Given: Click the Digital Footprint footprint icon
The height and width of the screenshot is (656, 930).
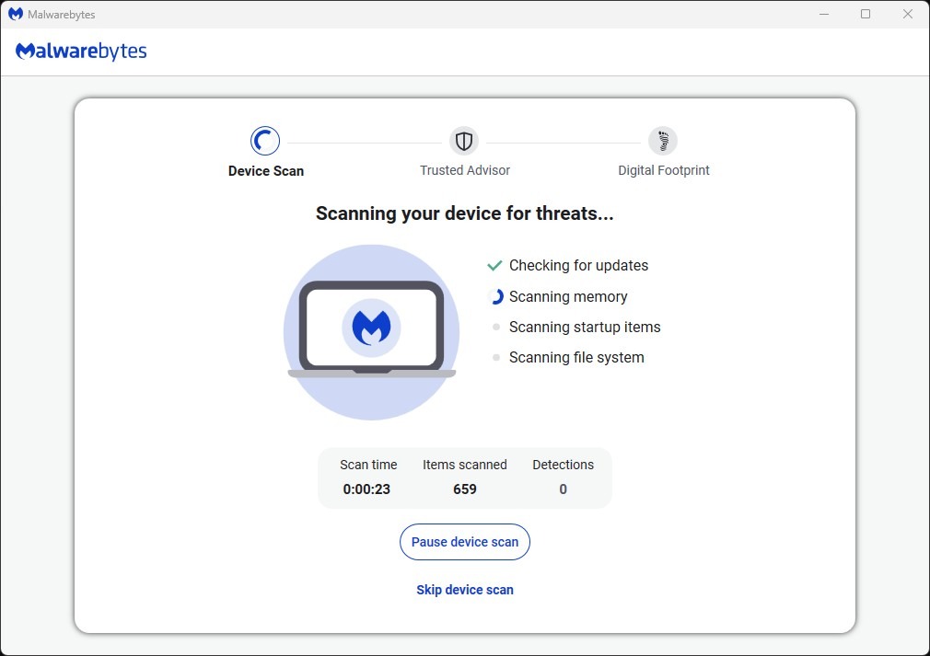Looking at the screenshot, I should tap(663, 141).
